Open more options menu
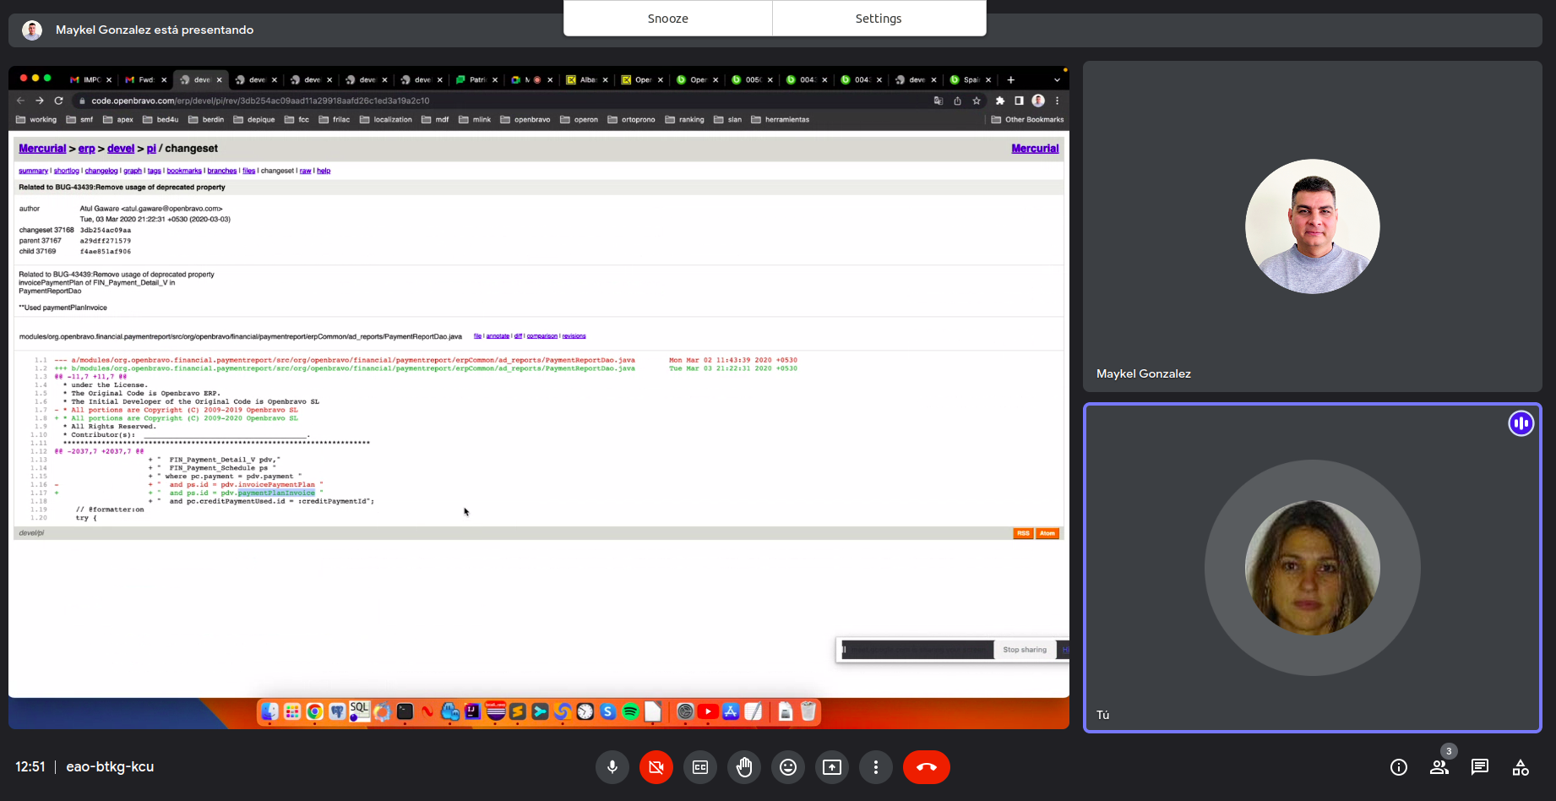1556x801 pixels. tap(876, 767)
